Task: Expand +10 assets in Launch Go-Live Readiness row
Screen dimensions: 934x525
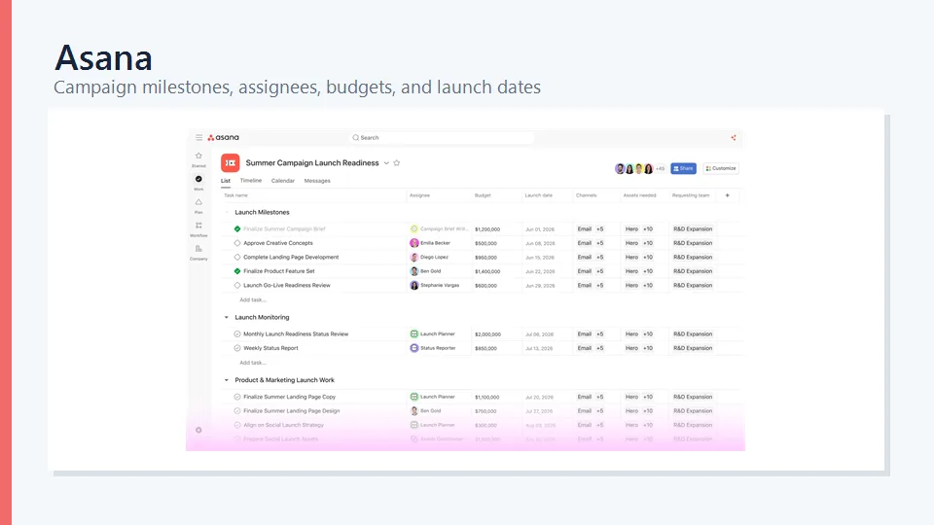Action: click(648, 285)
